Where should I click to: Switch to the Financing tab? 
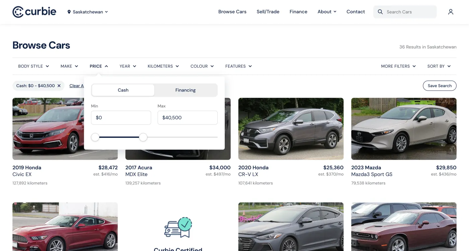186,90
